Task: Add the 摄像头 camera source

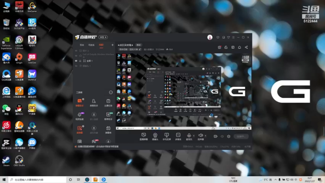Action: 155,137
